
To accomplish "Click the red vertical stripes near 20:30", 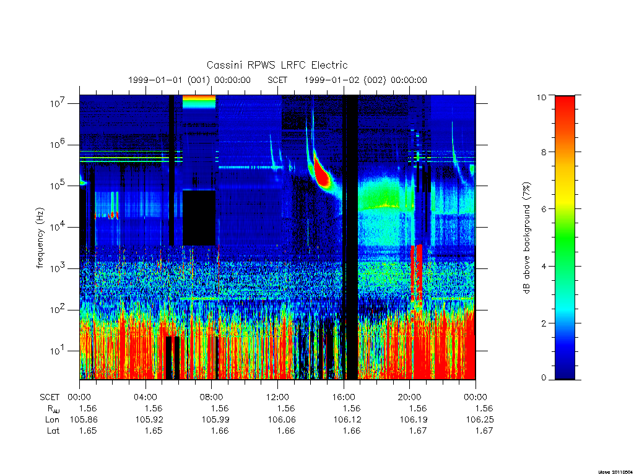I will [417, 273].
